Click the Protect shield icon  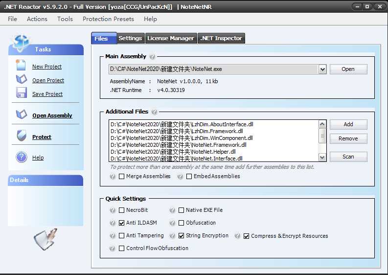coord(22,136)
